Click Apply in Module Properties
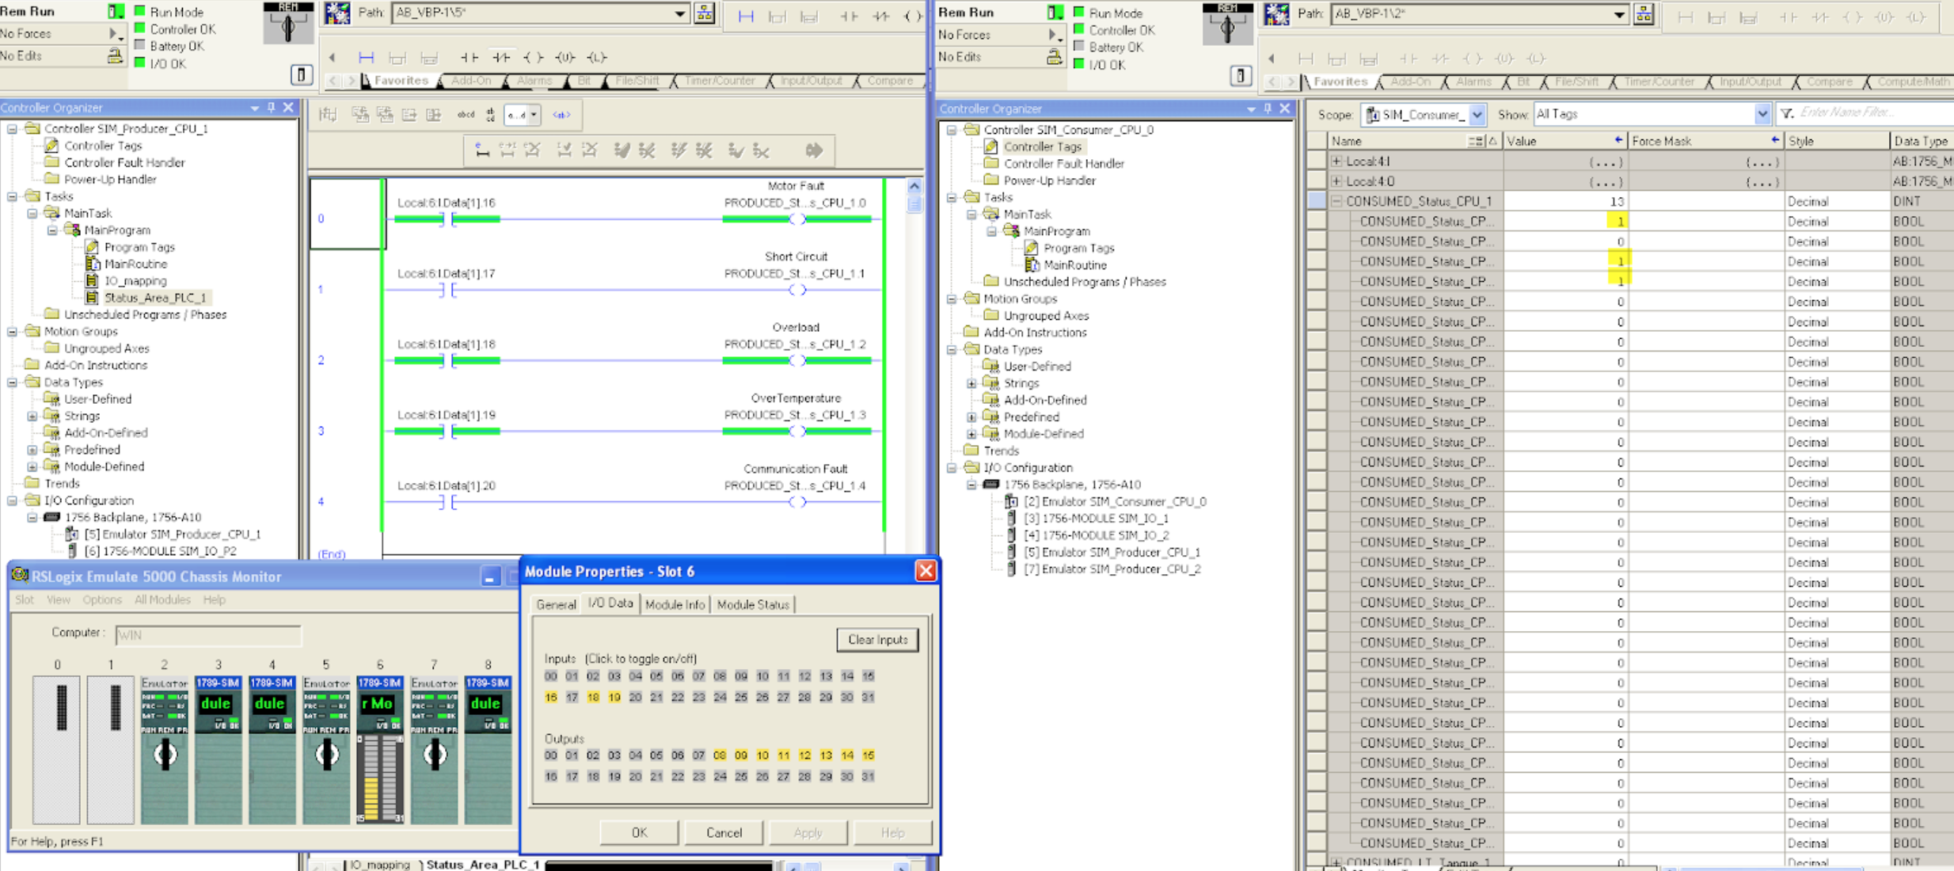 point(808,832)
